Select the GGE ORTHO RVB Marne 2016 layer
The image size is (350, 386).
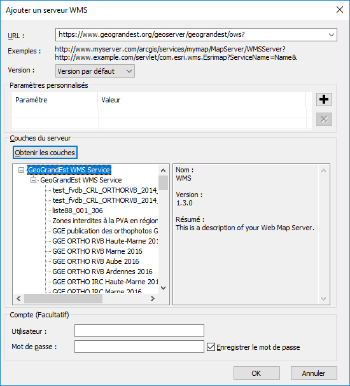coord(97,251)
